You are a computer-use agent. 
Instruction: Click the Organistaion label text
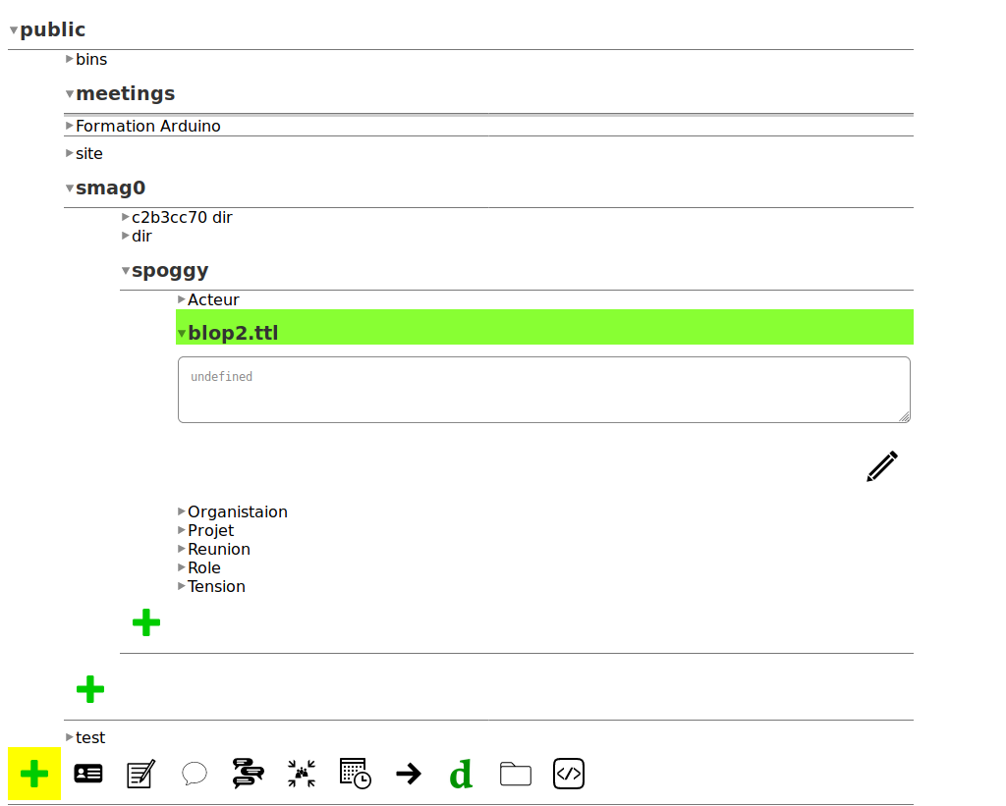(x=238, y=512)
